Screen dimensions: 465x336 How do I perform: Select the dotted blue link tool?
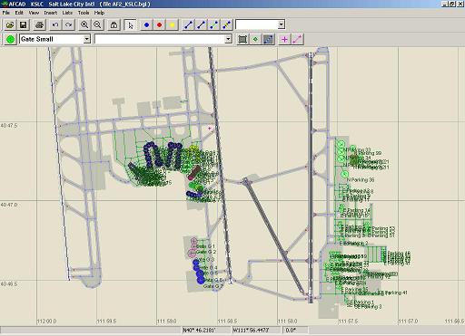coord(214,24)
